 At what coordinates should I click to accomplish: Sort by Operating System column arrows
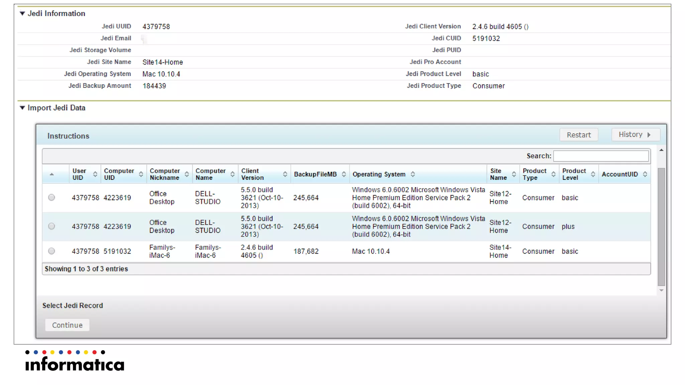[413, 174]
